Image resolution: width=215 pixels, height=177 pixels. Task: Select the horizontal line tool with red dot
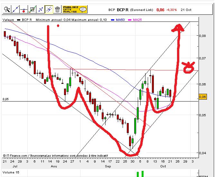point(23,9)
